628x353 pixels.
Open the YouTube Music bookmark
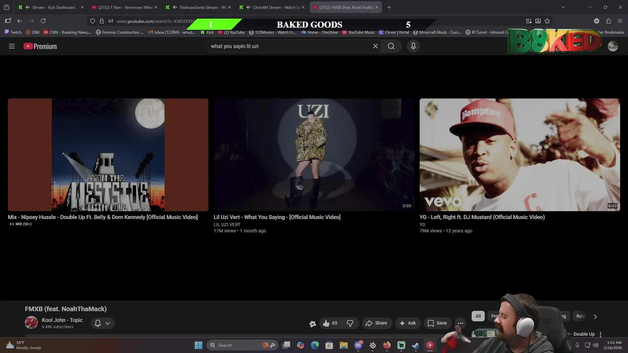(x=358, y=32)
